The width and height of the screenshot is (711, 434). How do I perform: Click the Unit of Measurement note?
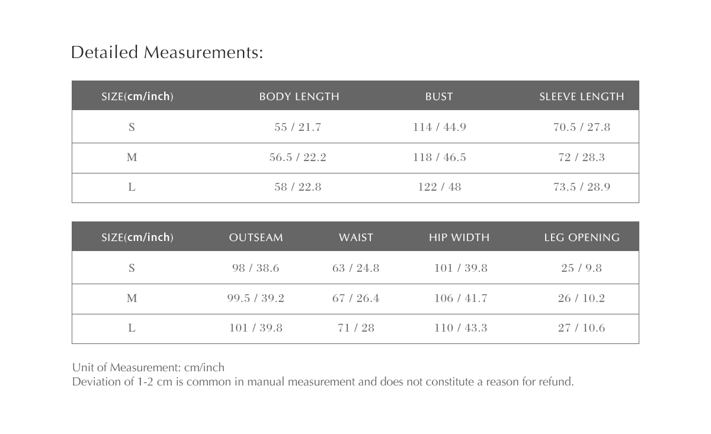tap(148, 368)
